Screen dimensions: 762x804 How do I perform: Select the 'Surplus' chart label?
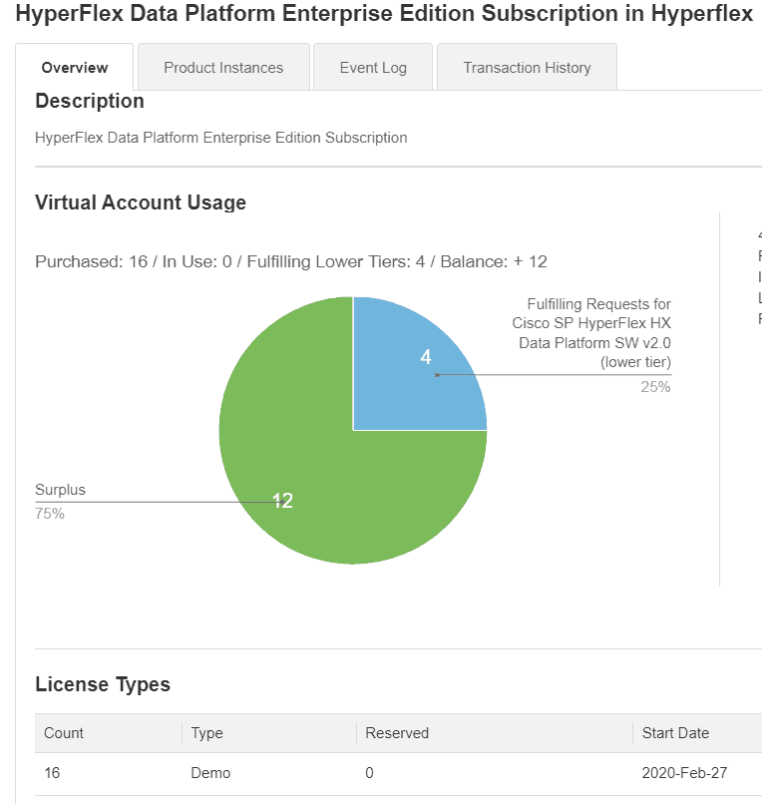pyautogui.click(x=60, y=490)
